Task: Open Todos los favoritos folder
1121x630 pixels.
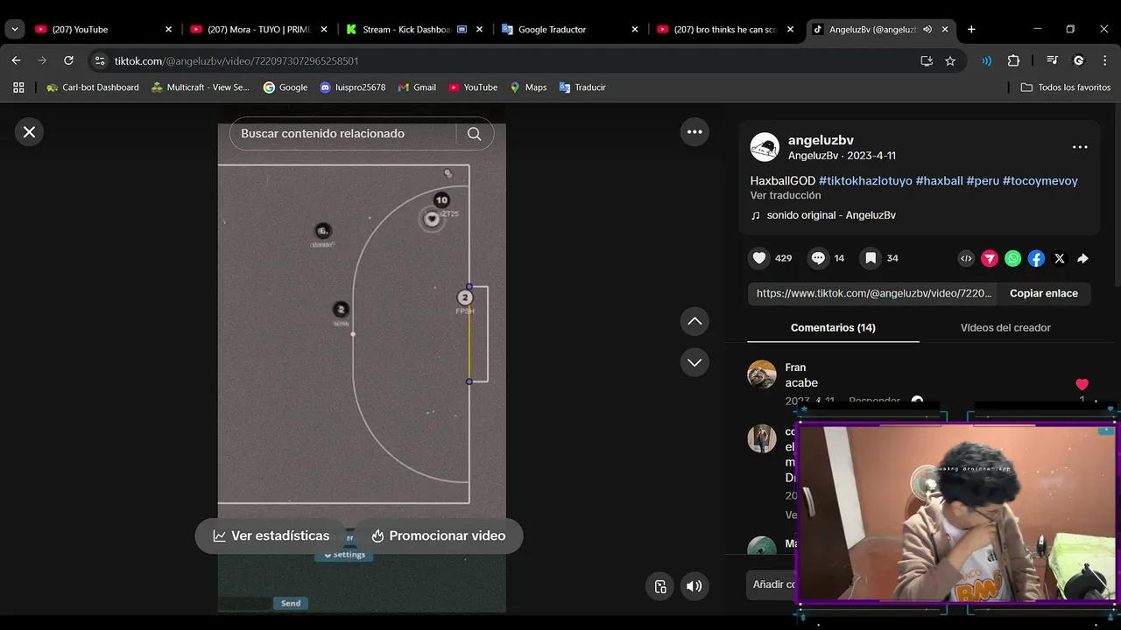Action: [x=1066, y=87]
